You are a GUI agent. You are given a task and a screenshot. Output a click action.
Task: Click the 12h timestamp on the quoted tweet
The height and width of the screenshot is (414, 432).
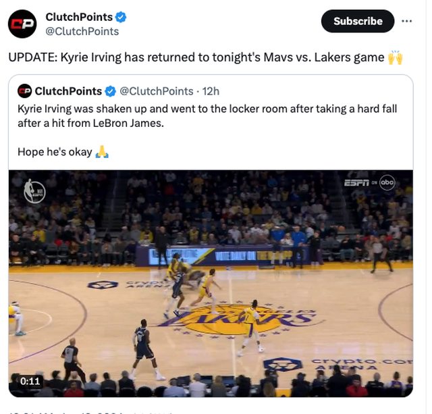click(x=211, y=91)
